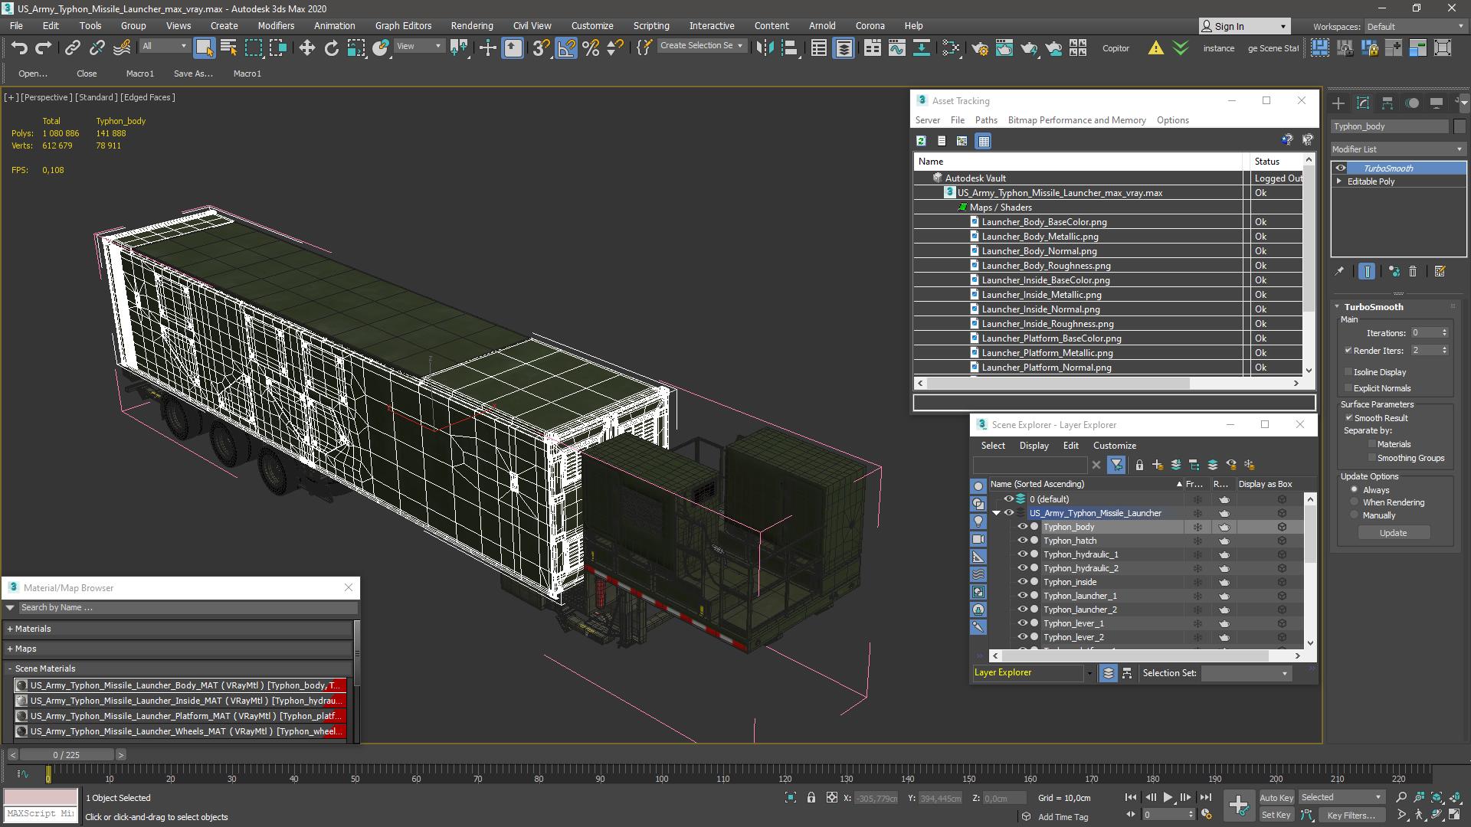This screenshot has width=1471, height=827.
Task: Click the Render Setup icon
Action: [x=979, y=47]
